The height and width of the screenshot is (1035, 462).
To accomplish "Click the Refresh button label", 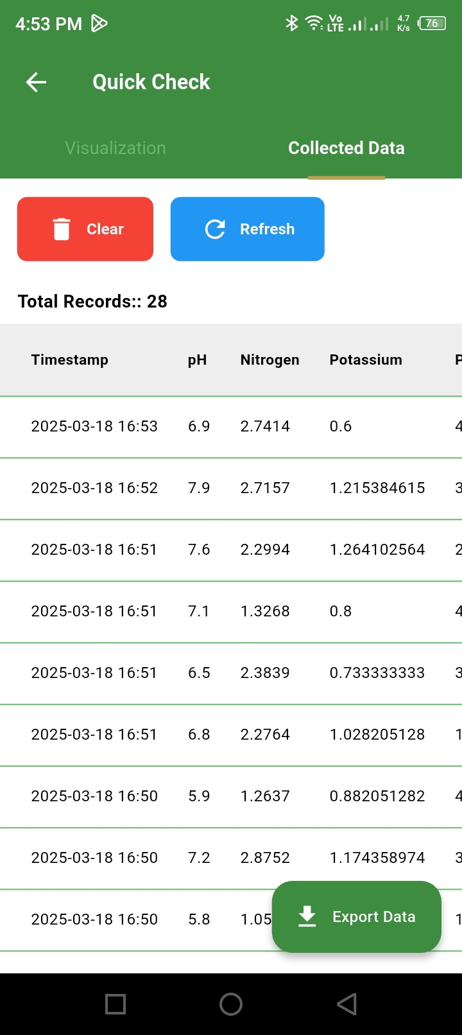I will tap(267, 229).
